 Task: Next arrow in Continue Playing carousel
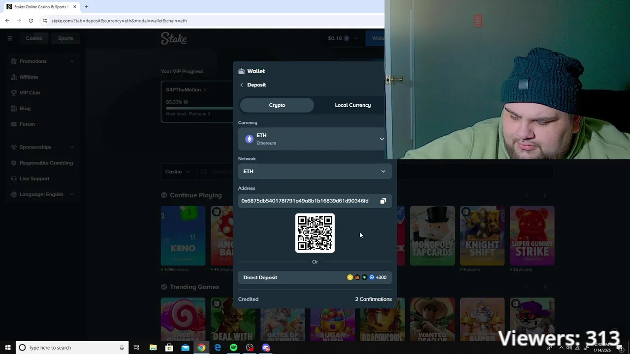tap(544, 195)
